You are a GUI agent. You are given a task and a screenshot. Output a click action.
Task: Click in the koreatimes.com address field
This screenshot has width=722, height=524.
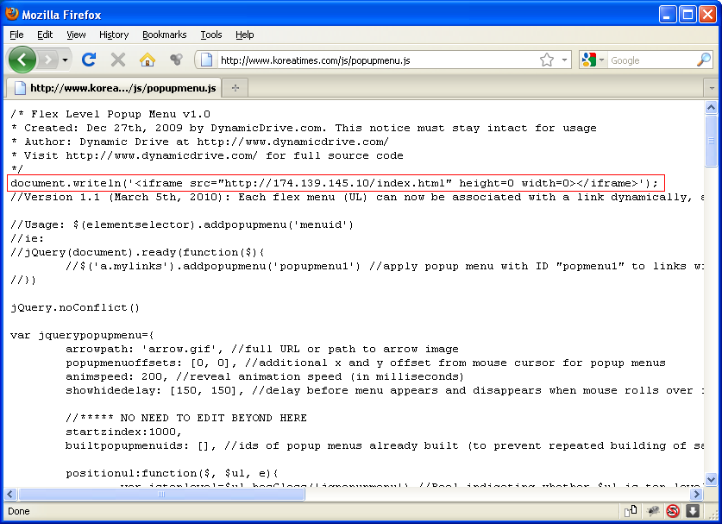pyautogui.click(x=371, y=60)
